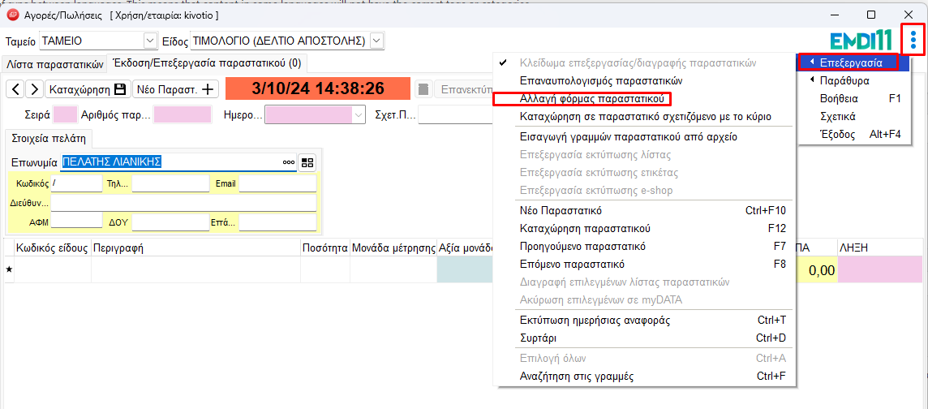Go to next document with right arrow
Screen dimensions: 928x409
click(34, 89)
